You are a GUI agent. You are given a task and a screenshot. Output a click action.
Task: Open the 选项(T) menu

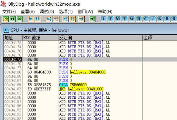66,12
